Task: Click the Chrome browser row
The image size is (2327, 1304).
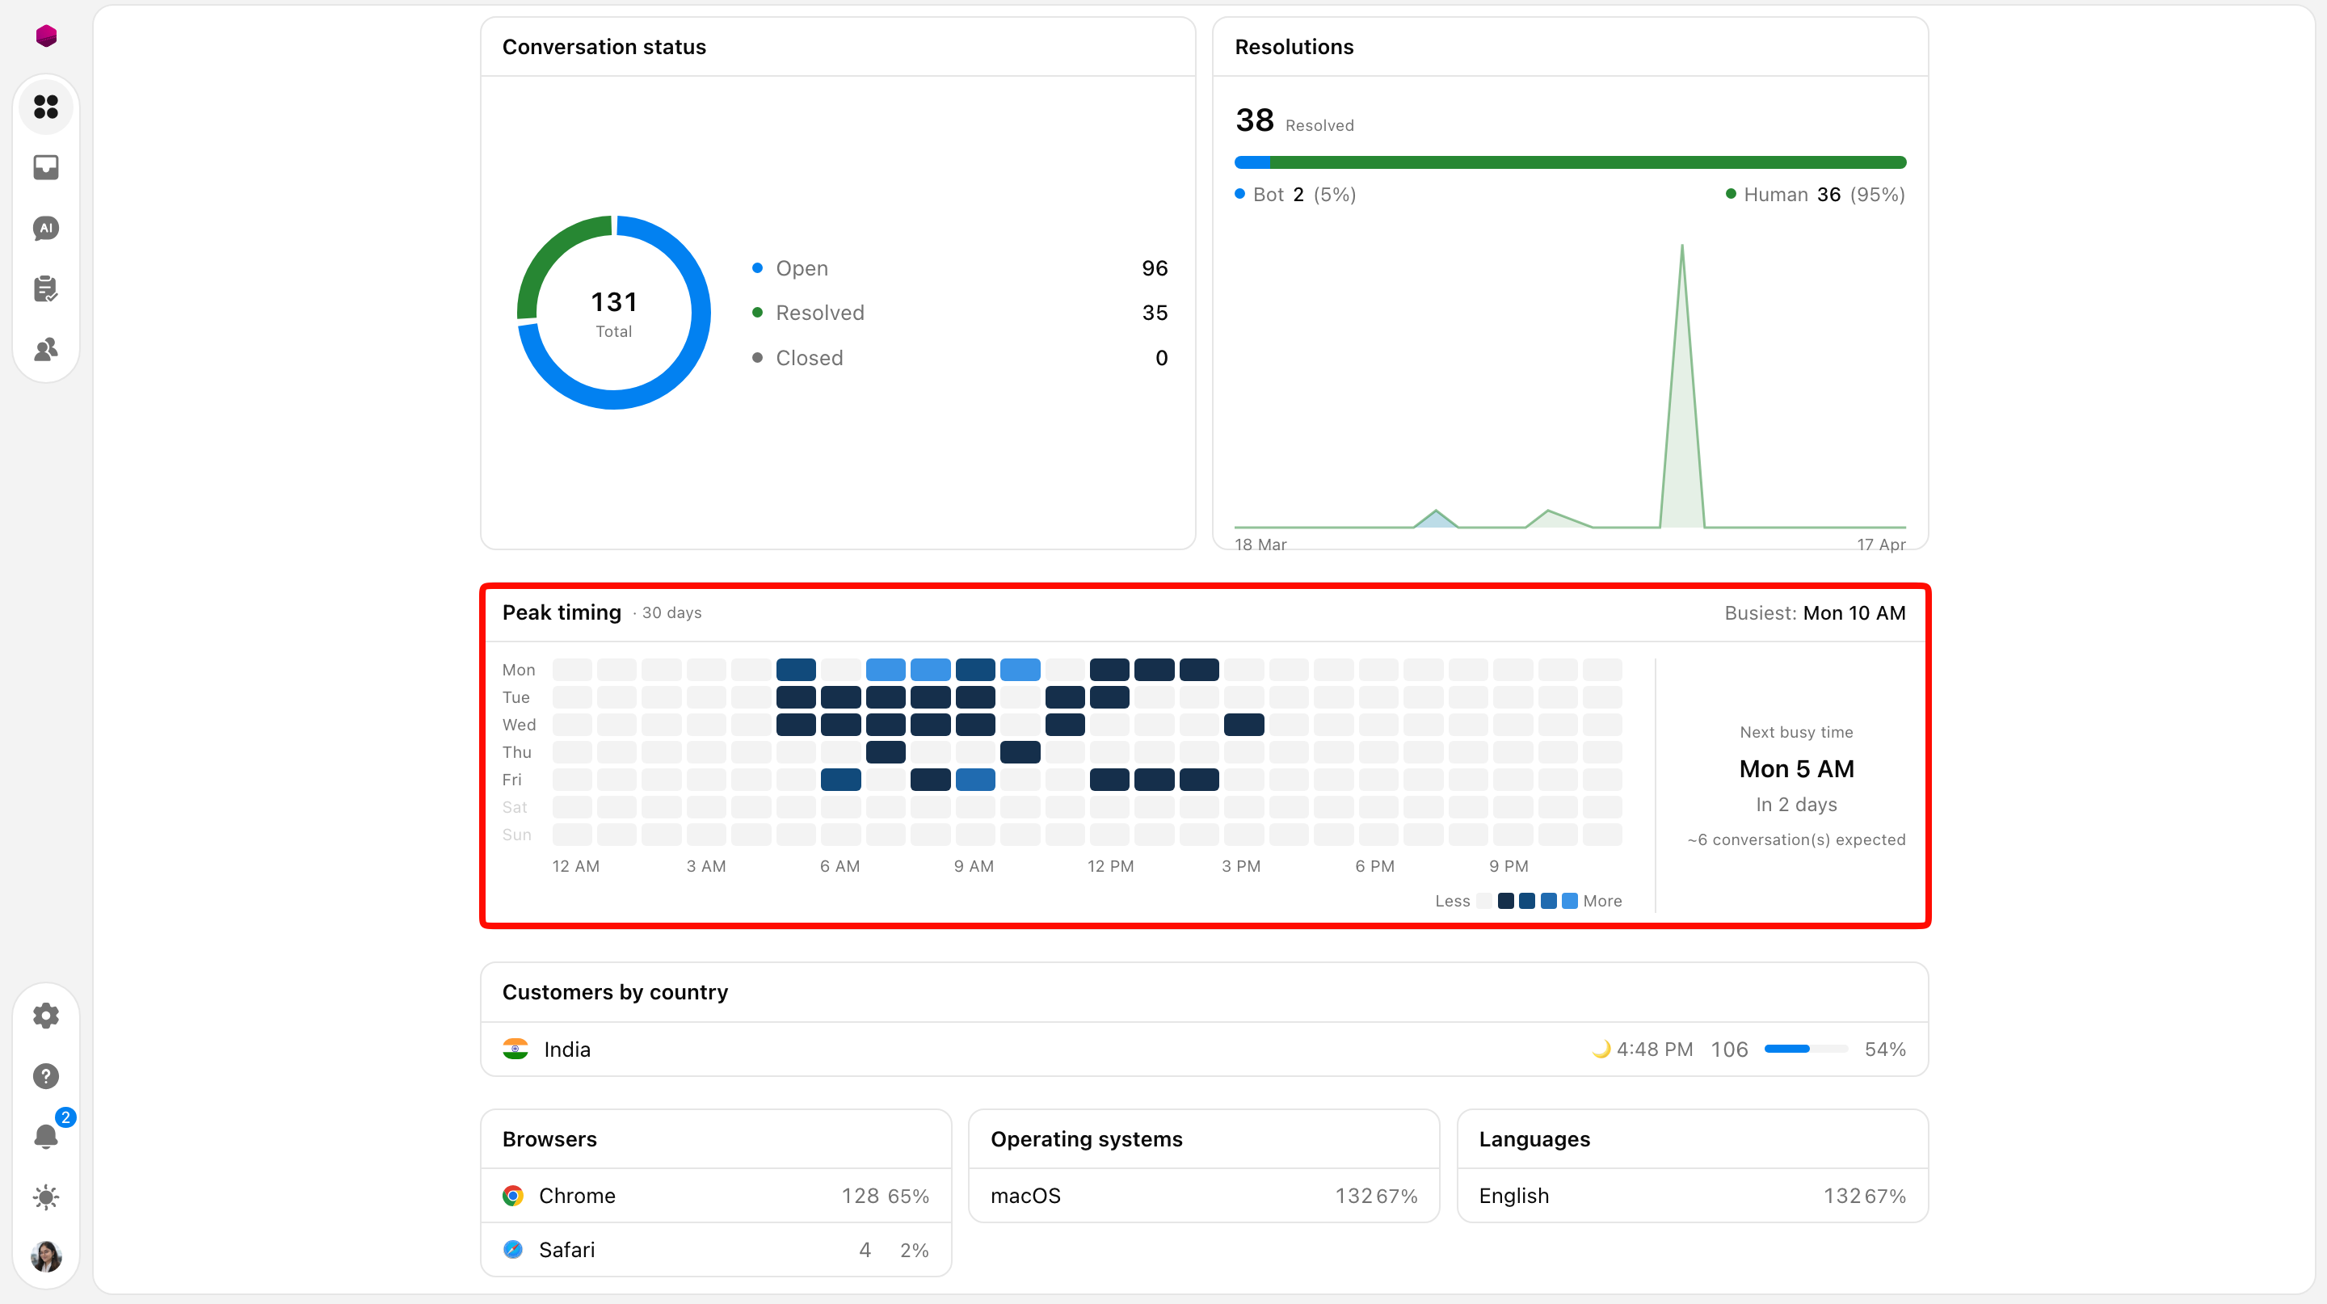Action: point(715,1196)
